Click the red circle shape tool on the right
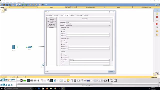The image size is (160, 90). (x=157, y=24)
